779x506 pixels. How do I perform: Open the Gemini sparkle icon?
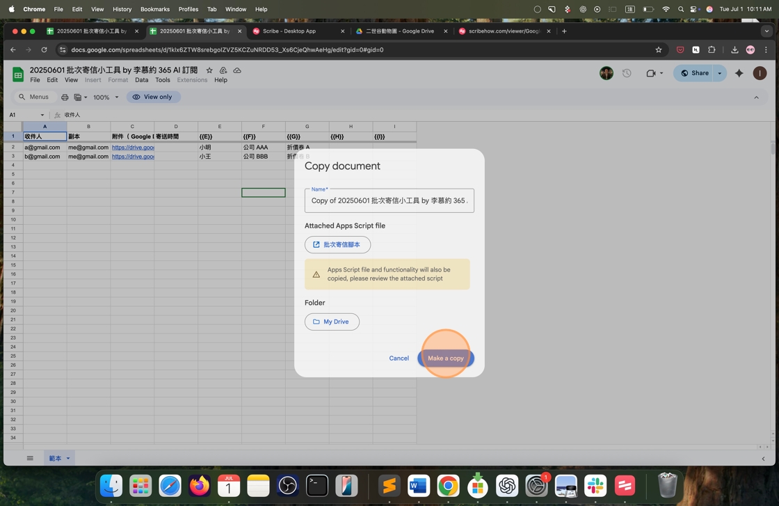pyautogui.click(x=739, y=73)
